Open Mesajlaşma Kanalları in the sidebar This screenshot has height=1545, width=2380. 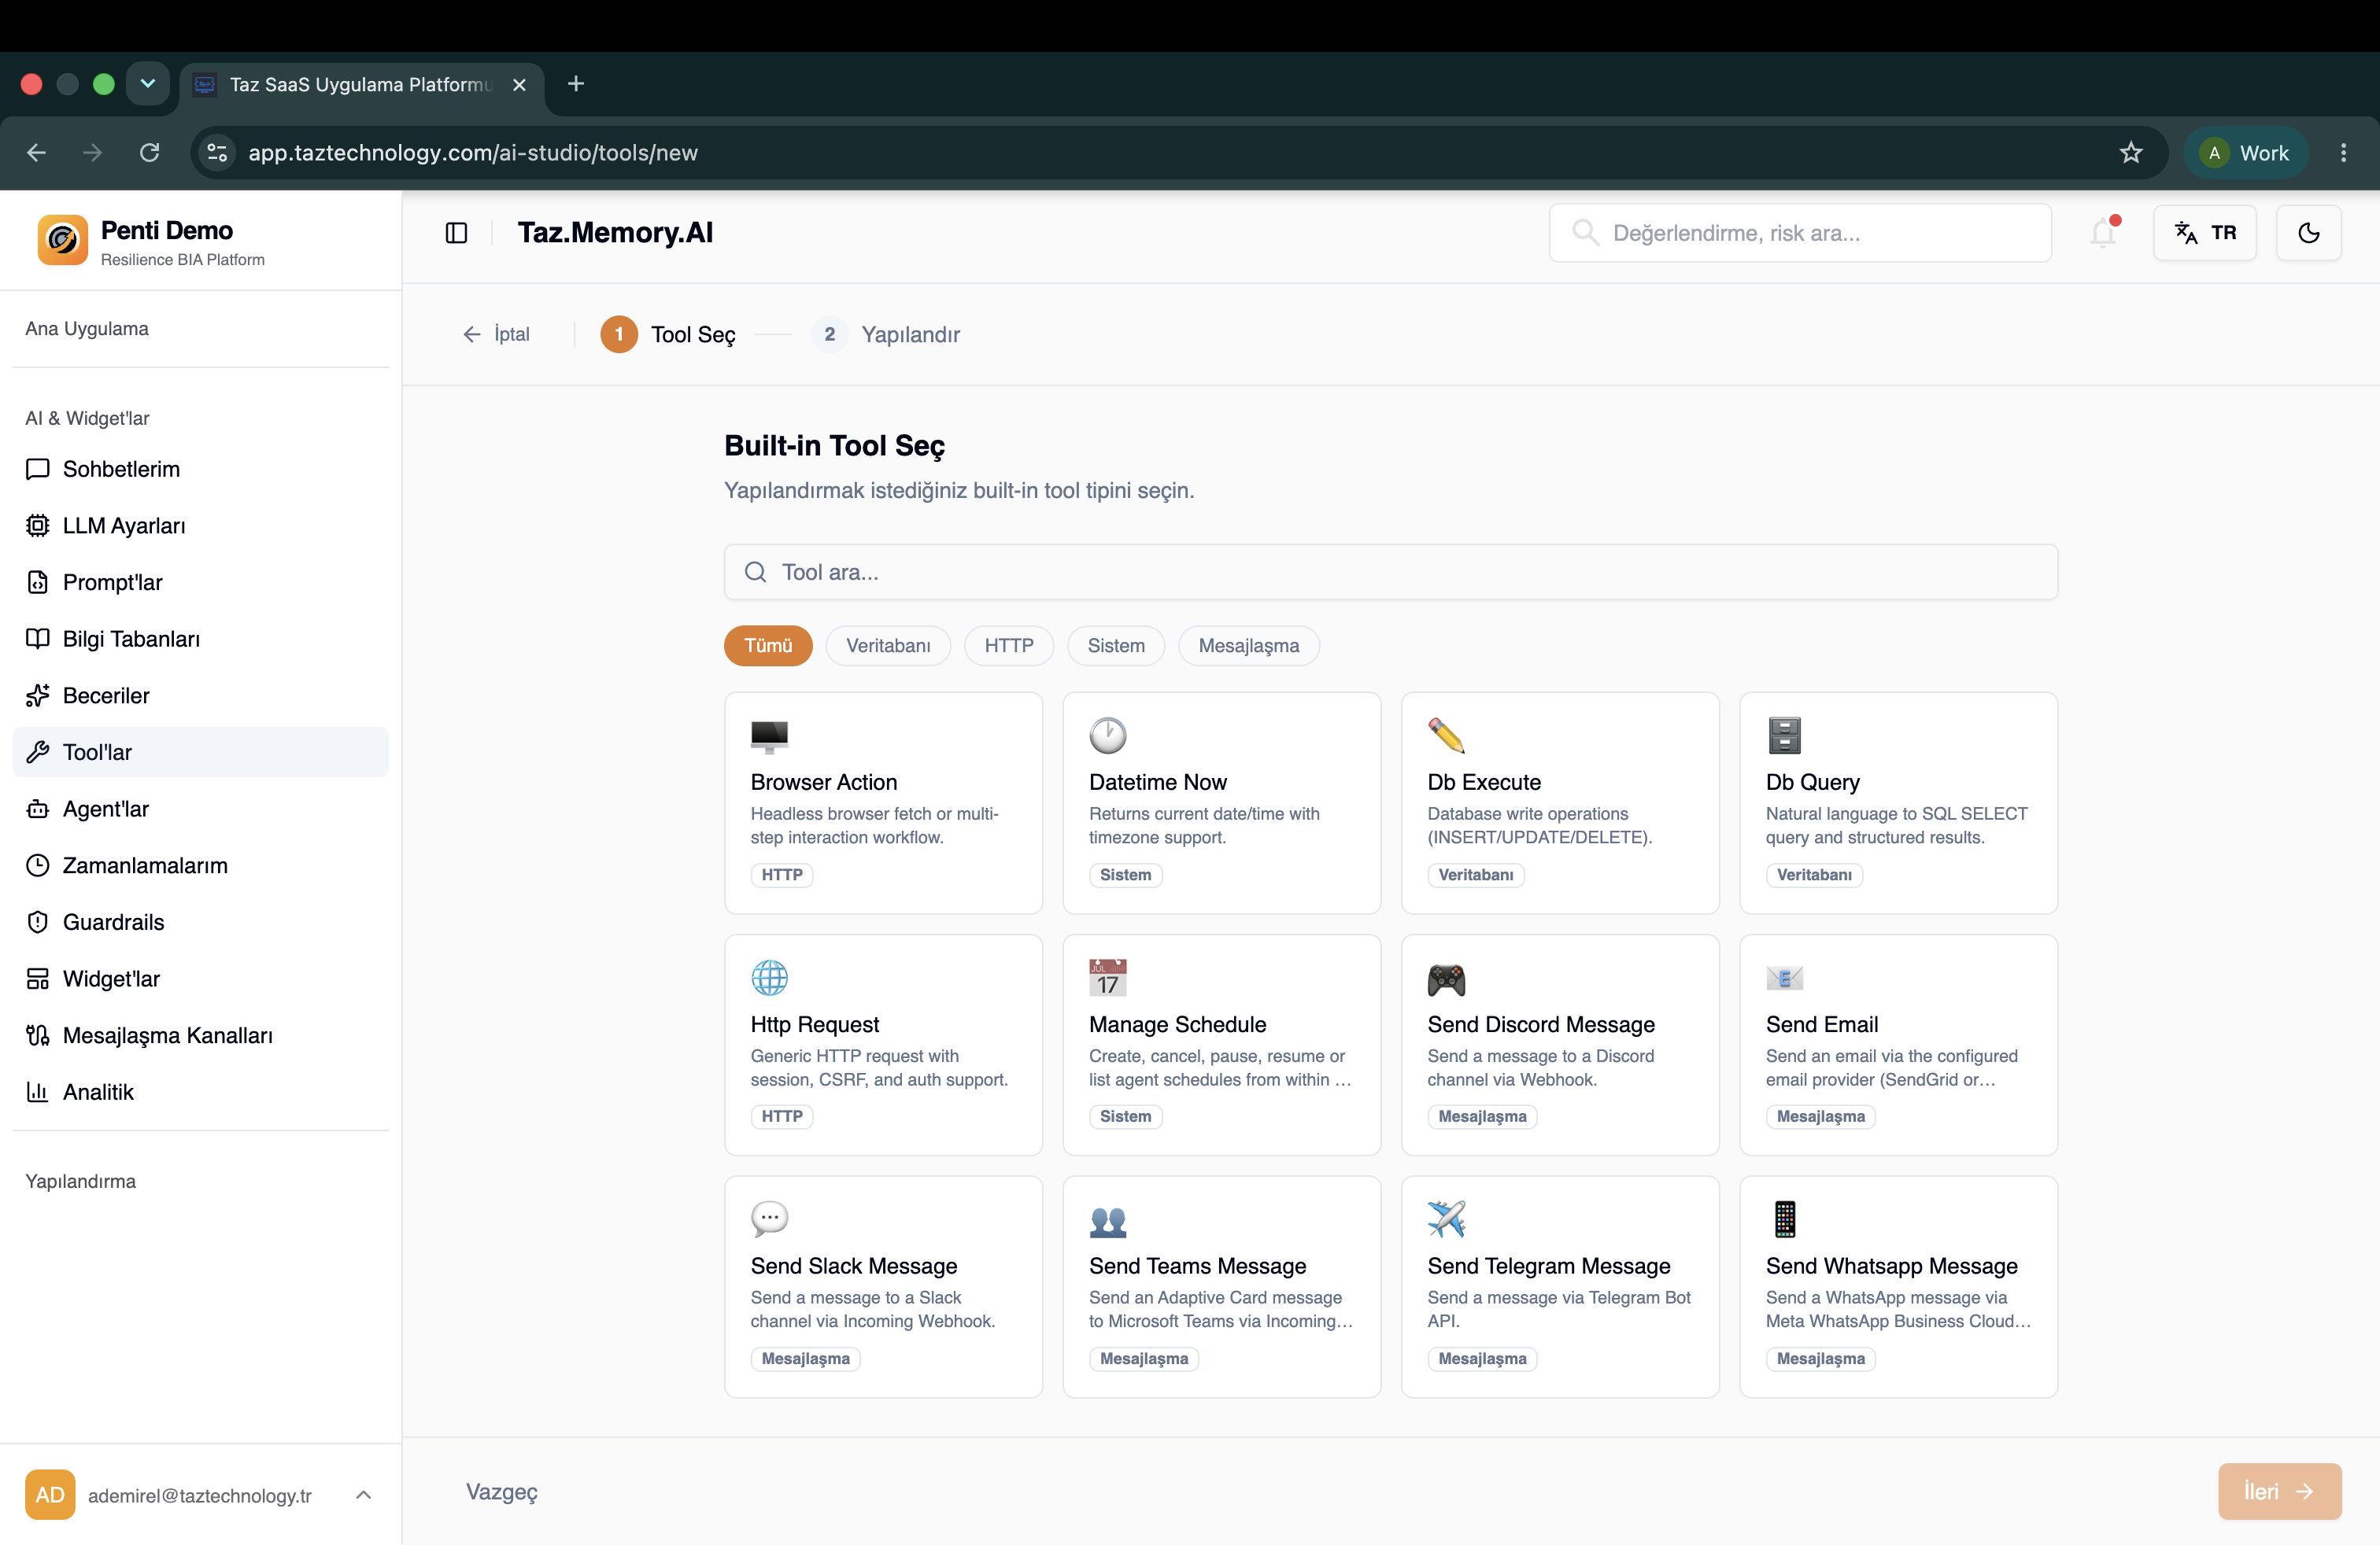click(200, 1035)
